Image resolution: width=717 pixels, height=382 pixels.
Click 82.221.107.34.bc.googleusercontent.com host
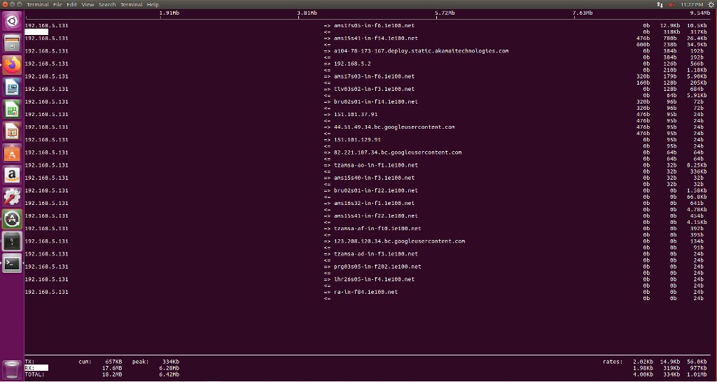point(398,153)
